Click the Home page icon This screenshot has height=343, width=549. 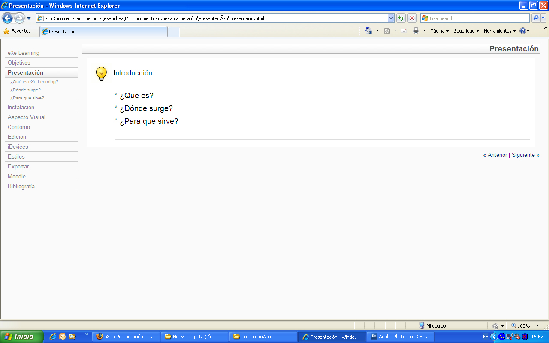point(368,31)
